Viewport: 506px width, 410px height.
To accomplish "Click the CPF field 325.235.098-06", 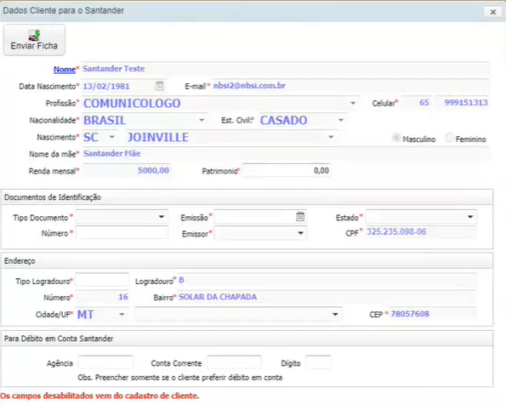I will coord(421,232).
